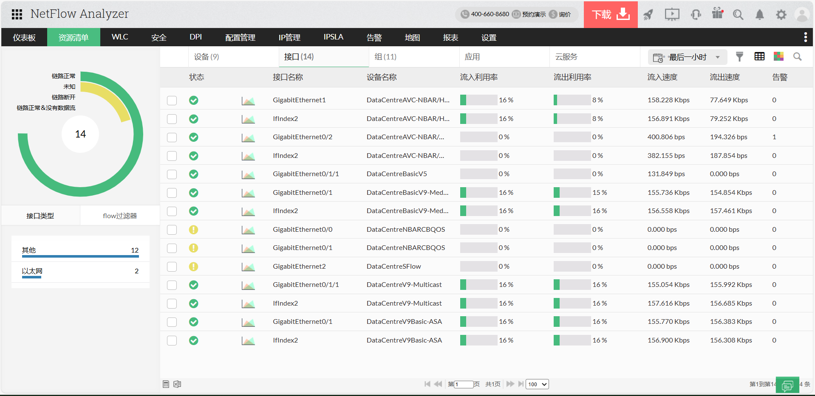This screenshot has width=815, height=396.
Task: Open the 告警 menu in navigation bar
Action: [x=374, y=37]
